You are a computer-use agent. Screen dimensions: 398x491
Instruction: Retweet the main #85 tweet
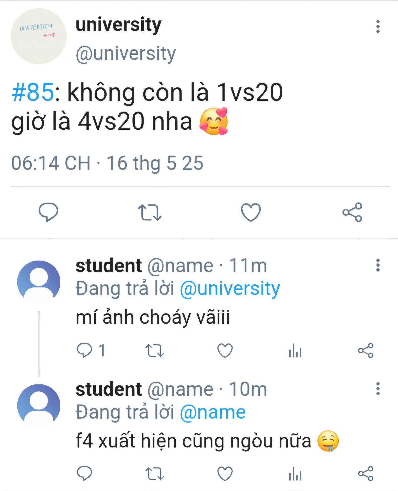tap(150, 212)
